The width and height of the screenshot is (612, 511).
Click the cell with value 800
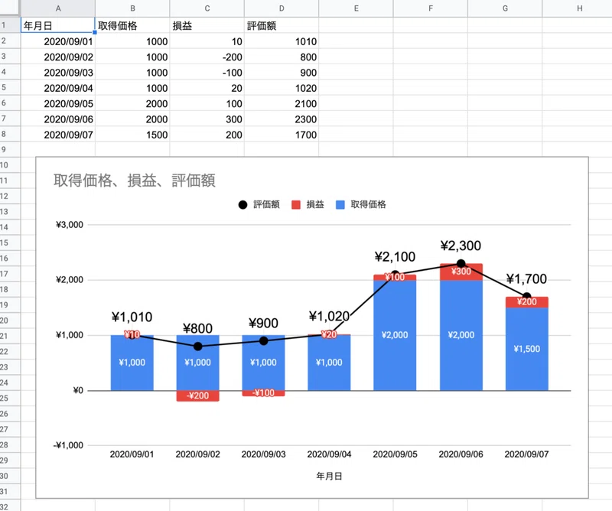click(x=282, y=57)
